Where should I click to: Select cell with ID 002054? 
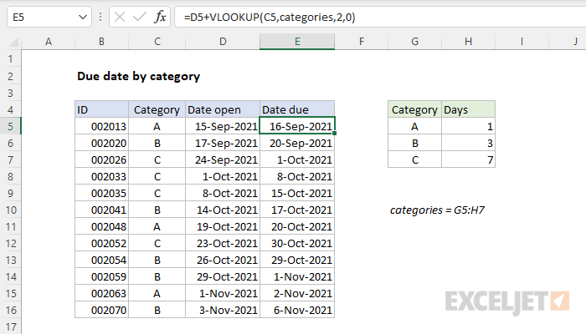click(x=101, y=260)
